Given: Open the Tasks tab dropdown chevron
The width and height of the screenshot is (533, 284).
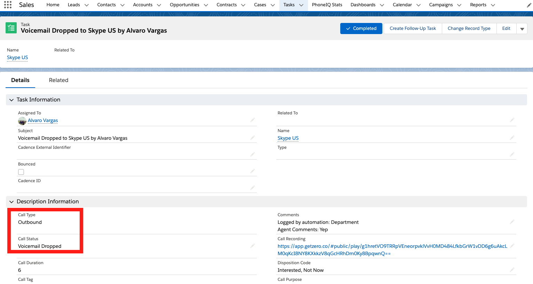Looking at the screenshot, I should pyautogui.click(x=301, y=5).
